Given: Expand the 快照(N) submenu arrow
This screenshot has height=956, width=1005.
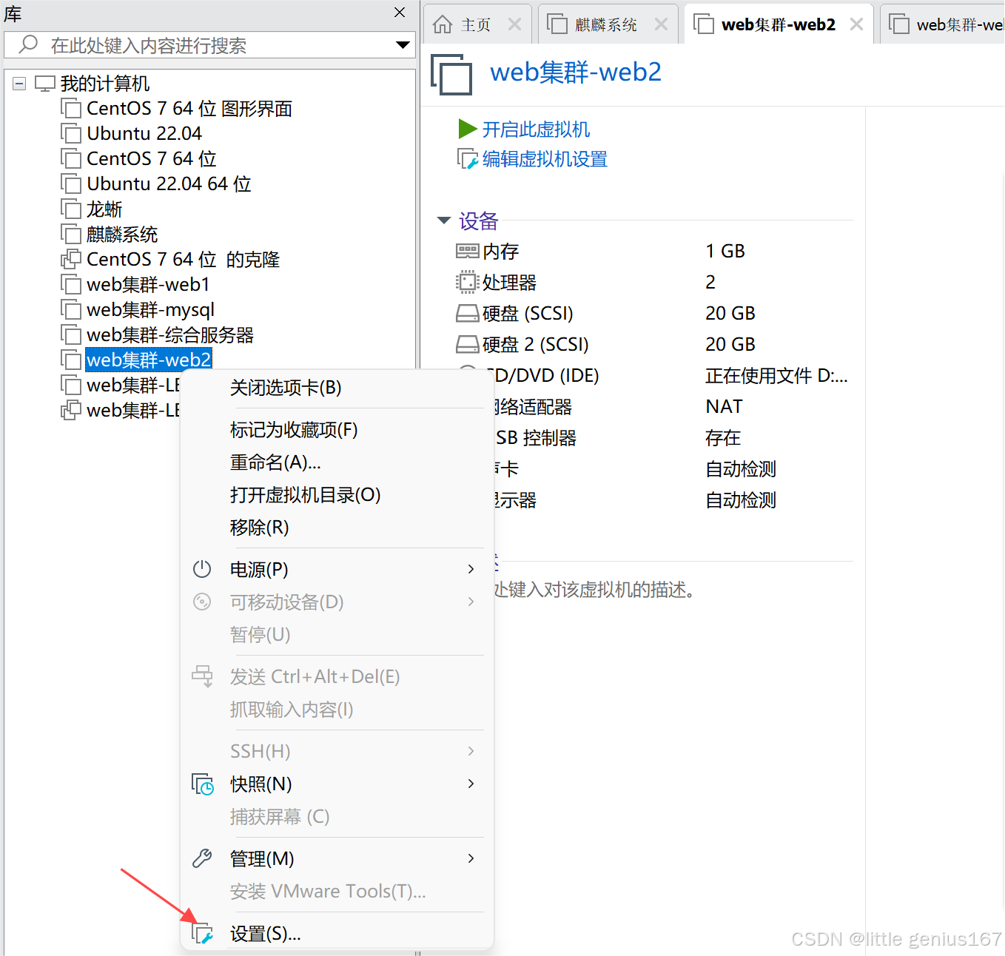Looking at the screenshot, I should click(471, 784).
